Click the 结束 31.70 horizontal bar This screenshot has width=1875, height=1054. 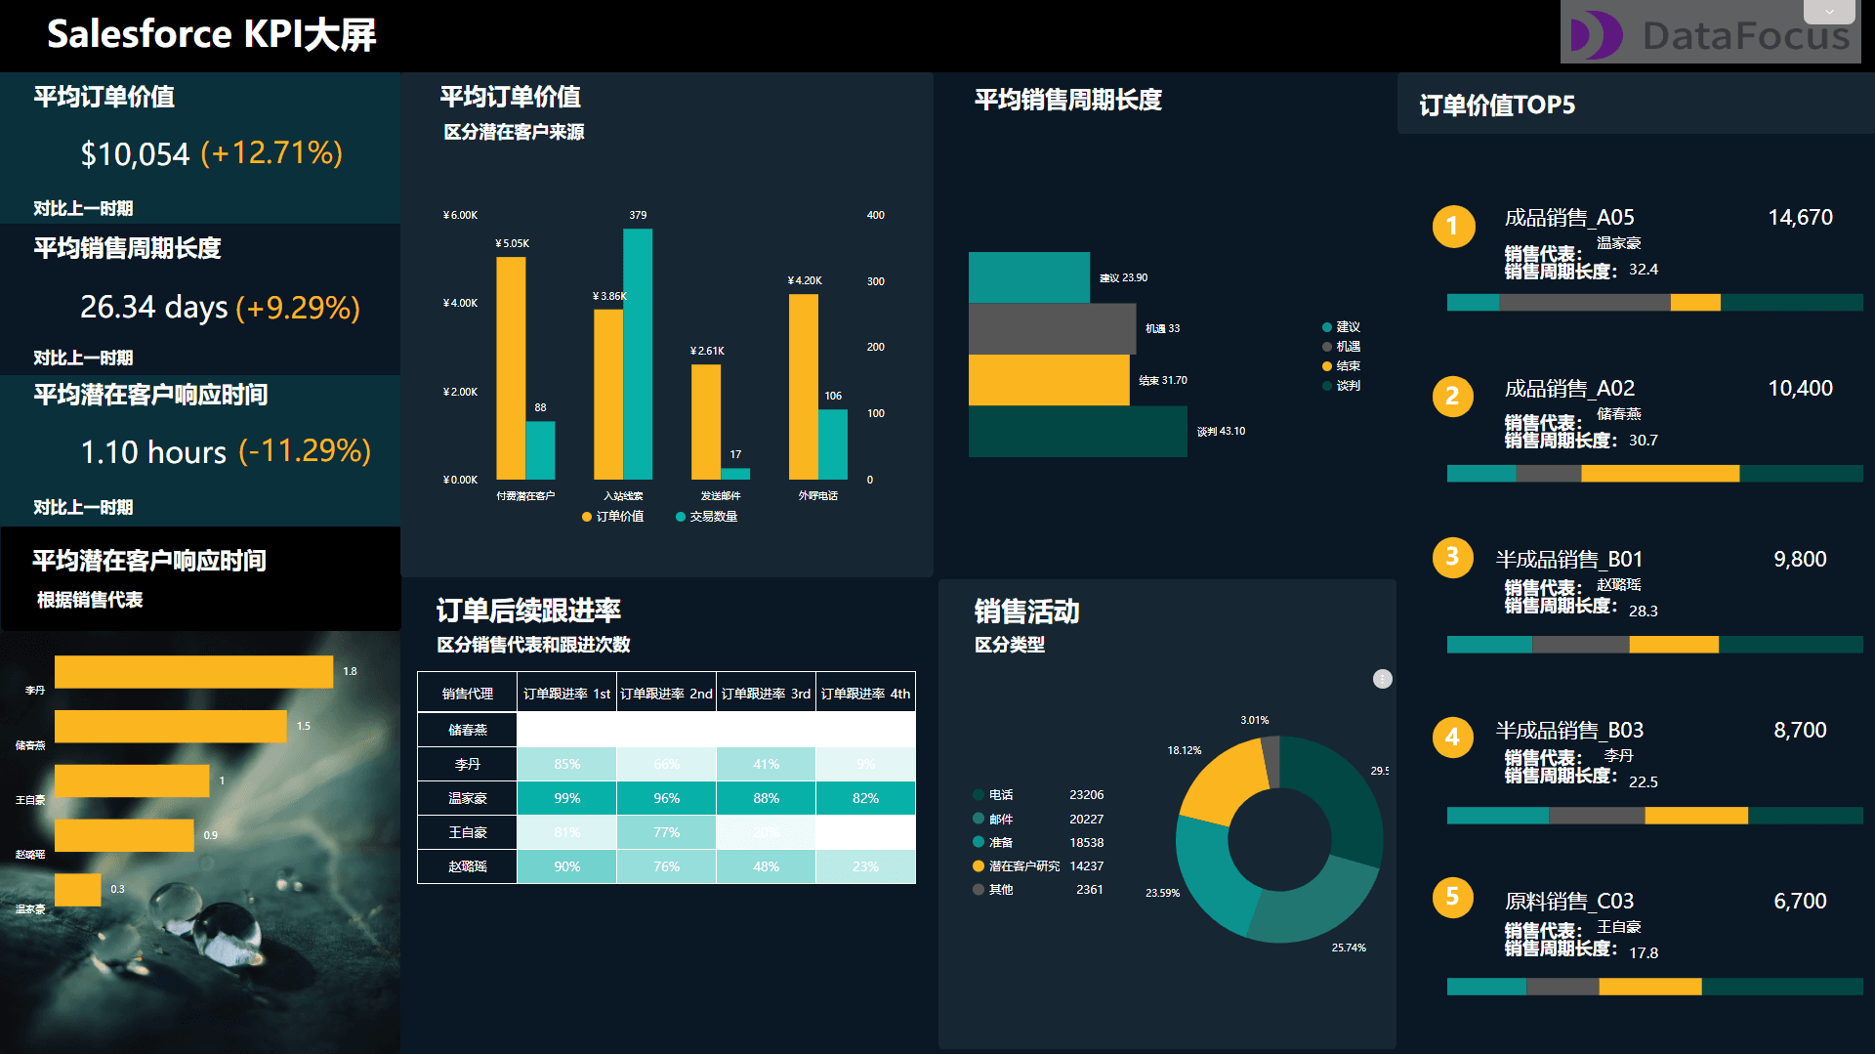coord(1049,380)
